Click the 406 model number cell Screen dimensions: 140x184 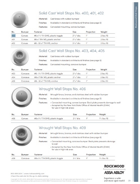point(13,118)
